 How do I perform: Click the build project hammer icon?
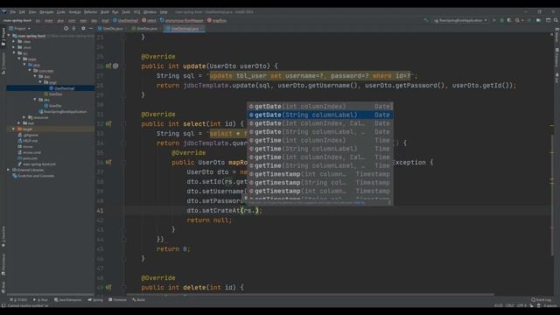point(425,20)
